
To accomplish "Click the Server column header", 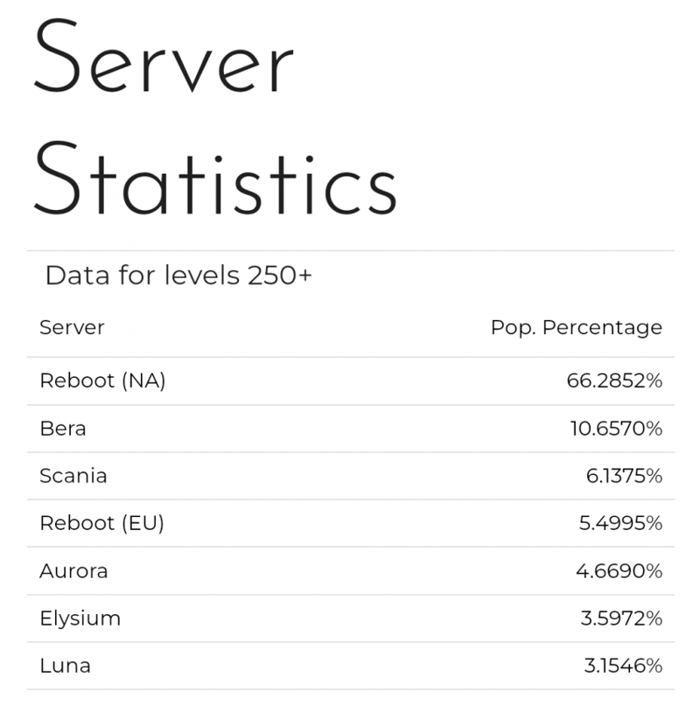I will pyautogui.click(x=72, y=327).
